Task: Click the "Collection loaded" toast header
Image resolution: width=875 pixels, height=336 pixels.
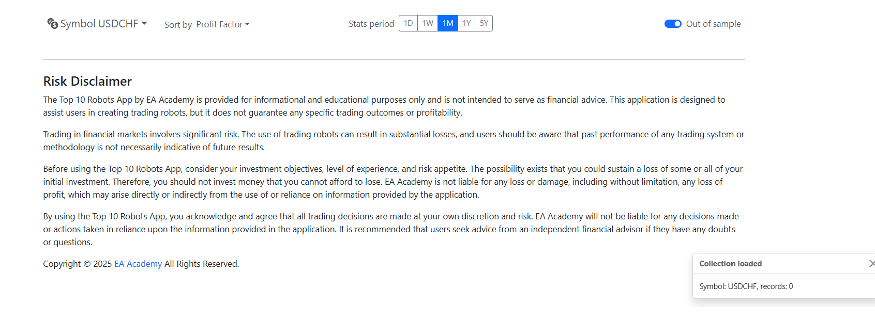Action: pos(731,264)
